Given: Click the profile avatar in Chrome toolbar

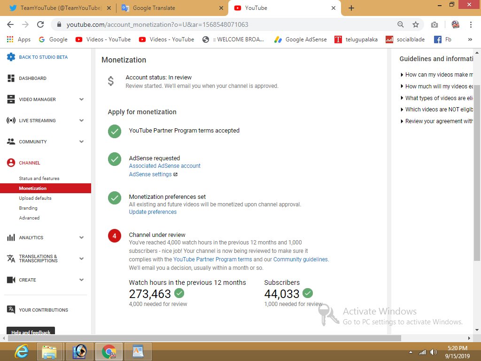Looking at the screenshot, I should (x=456, y=24).
